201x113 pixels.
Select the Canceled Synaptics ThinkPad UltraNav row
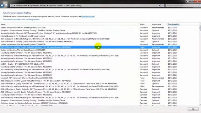(90, 100)
